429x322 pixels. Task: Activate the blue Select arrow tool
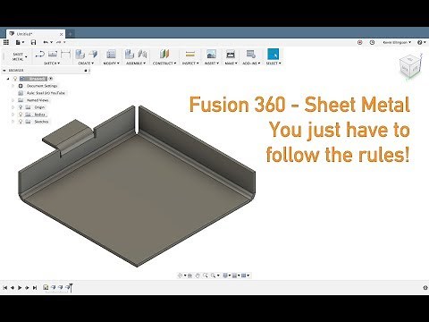[x=273, y=54]
